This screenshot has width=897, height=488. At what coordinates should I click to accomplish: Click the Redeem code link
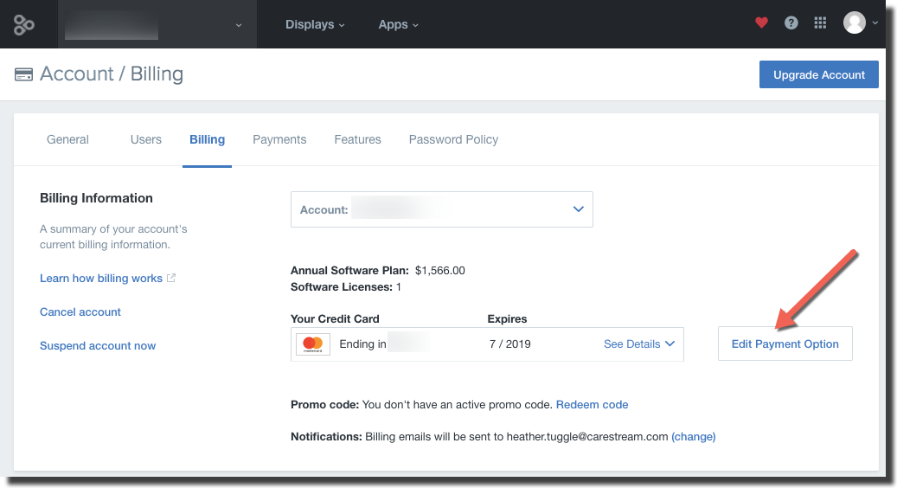coord(592,404)
